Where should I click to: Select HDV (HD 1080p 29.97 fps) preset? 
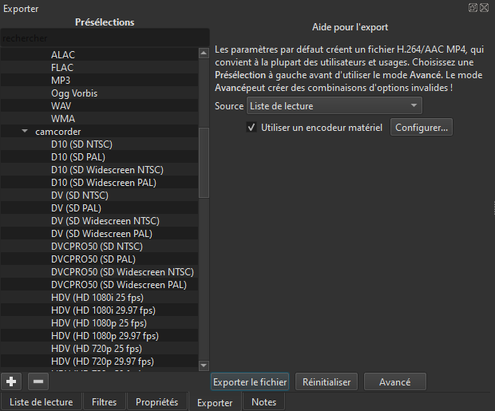[100, 336]
